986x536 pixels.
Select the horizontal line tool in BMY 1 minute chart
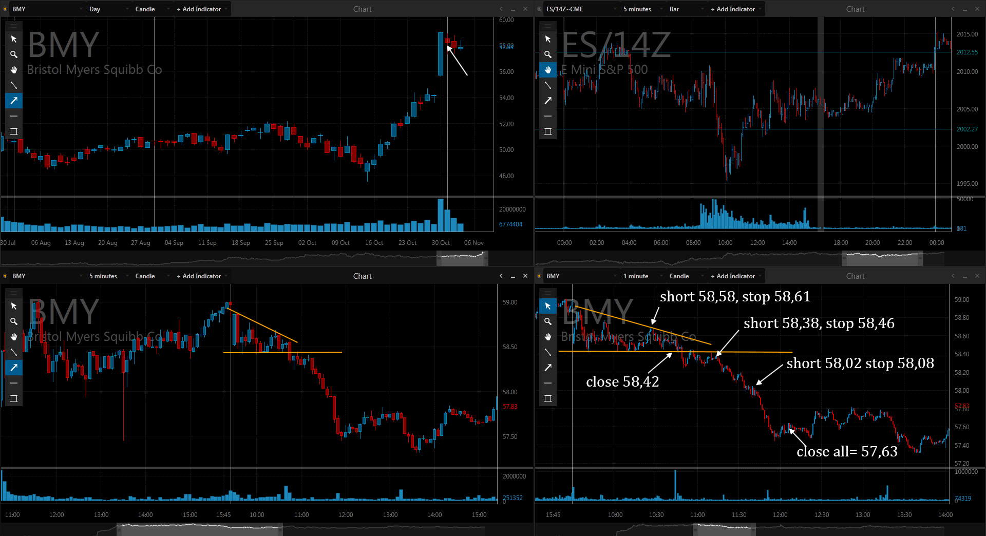(548, 383)
